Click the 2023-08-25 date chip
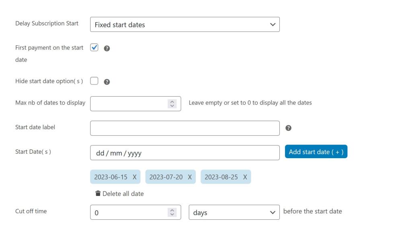This screenshot has width=394, height=231. [x=221, y=177]
